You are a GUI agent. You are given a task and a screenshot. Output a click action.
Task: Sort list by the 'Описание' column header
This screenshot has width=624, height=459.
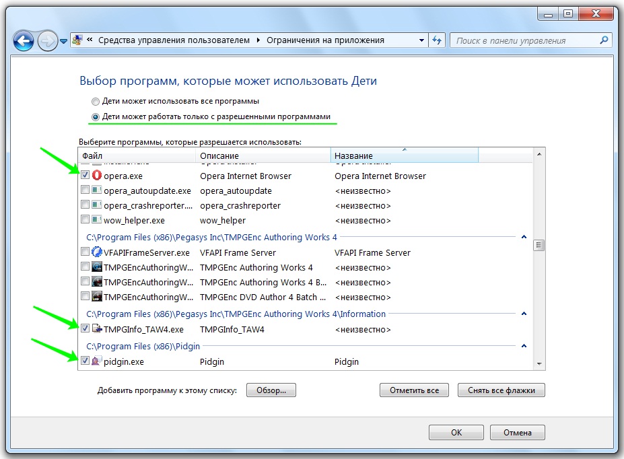[263, 155]
